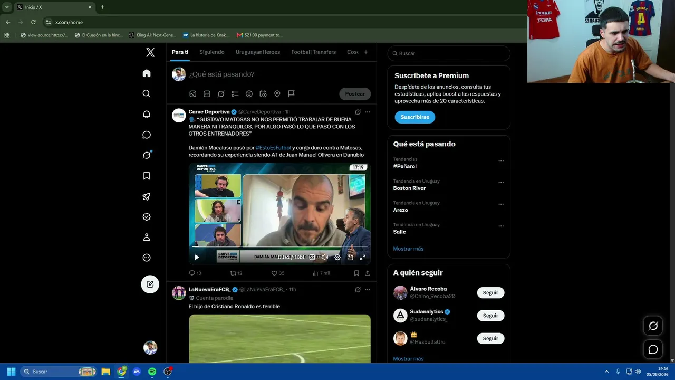Bookmark the Carve Deportiva post
The height and width of the screenshot is (380, 675).
pos(356,273)
